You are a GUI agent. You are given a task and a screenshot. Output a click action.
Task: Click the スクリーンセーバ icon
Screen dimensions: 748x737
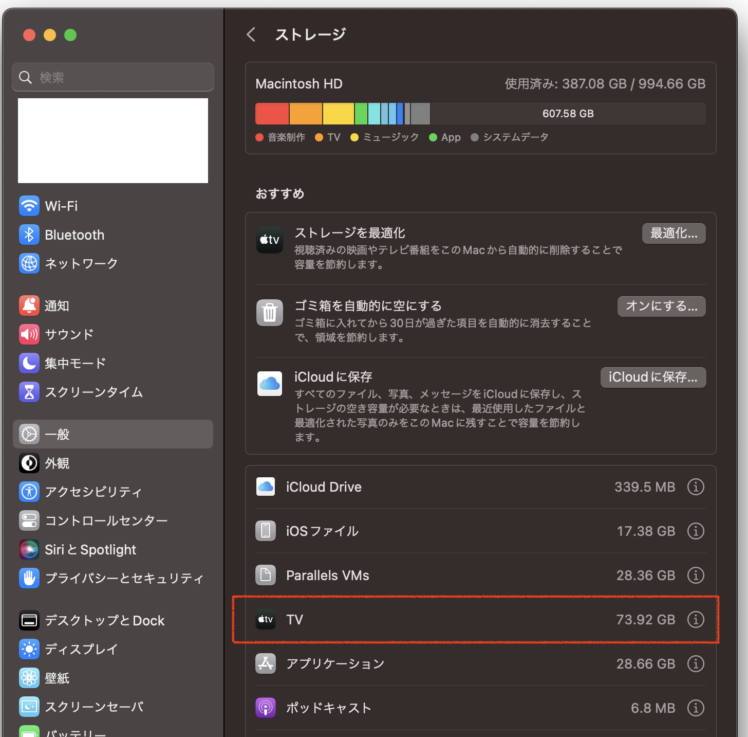coord(29,707)
